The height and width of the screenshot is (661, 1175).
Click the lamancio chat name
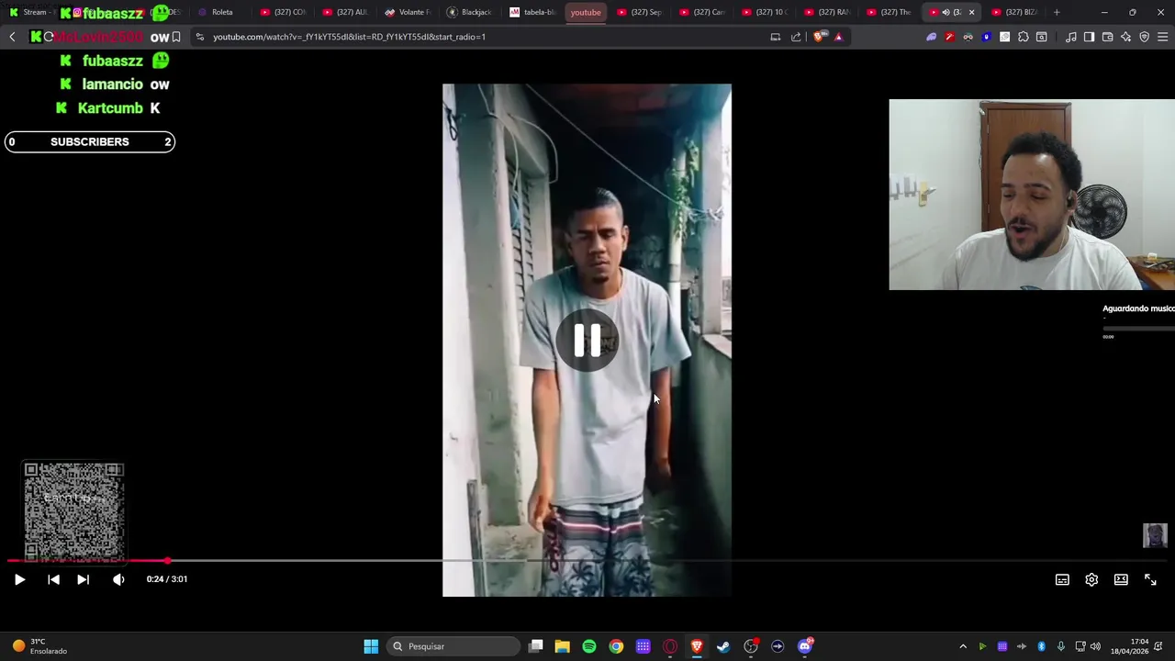coord(112,84)
